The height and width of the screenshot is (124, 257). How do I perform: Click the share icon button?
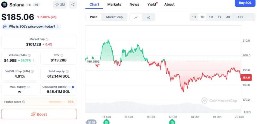(73, 4)
